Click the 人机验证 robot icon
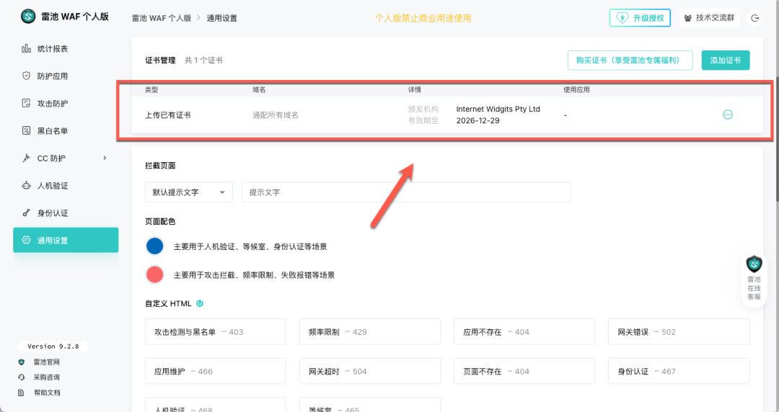779x412 pixels. (x=26, y=186)
